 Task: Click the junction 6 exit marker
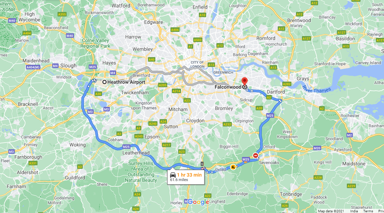(202, 164)
